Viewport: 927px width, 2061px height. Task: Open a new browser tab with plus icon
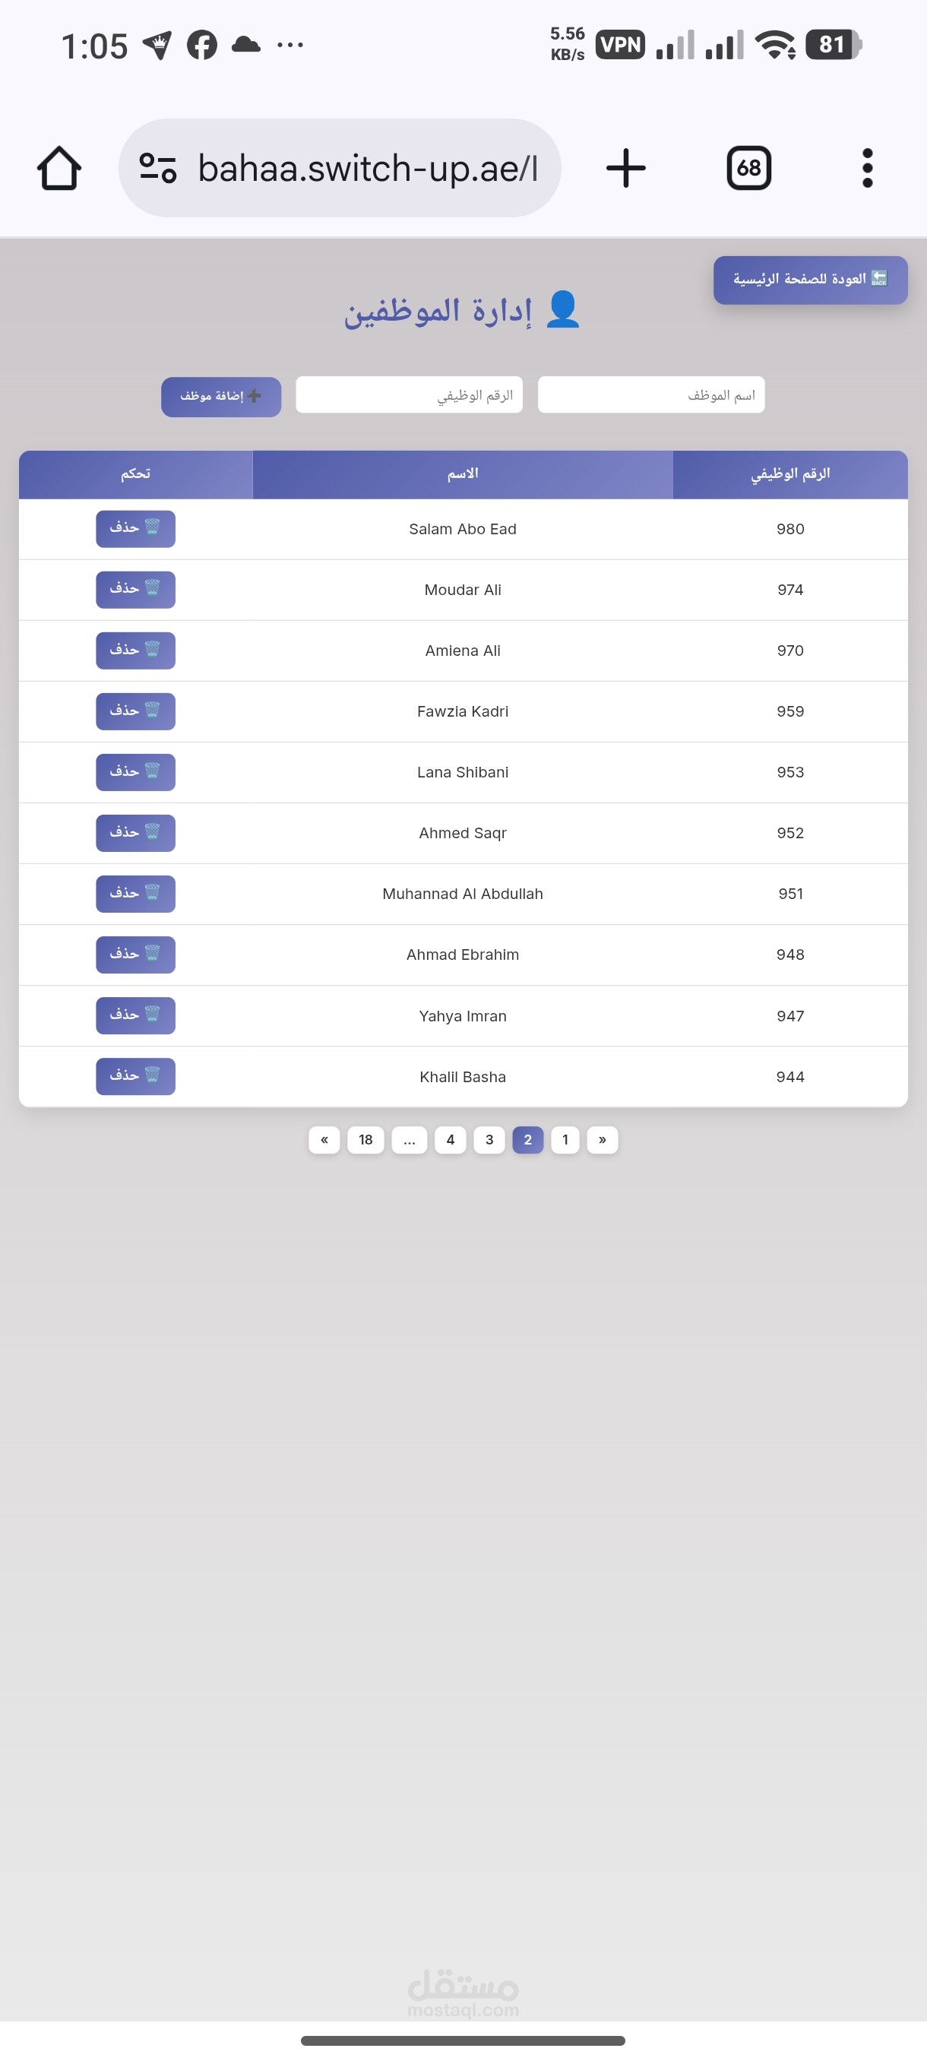(625, 168)
